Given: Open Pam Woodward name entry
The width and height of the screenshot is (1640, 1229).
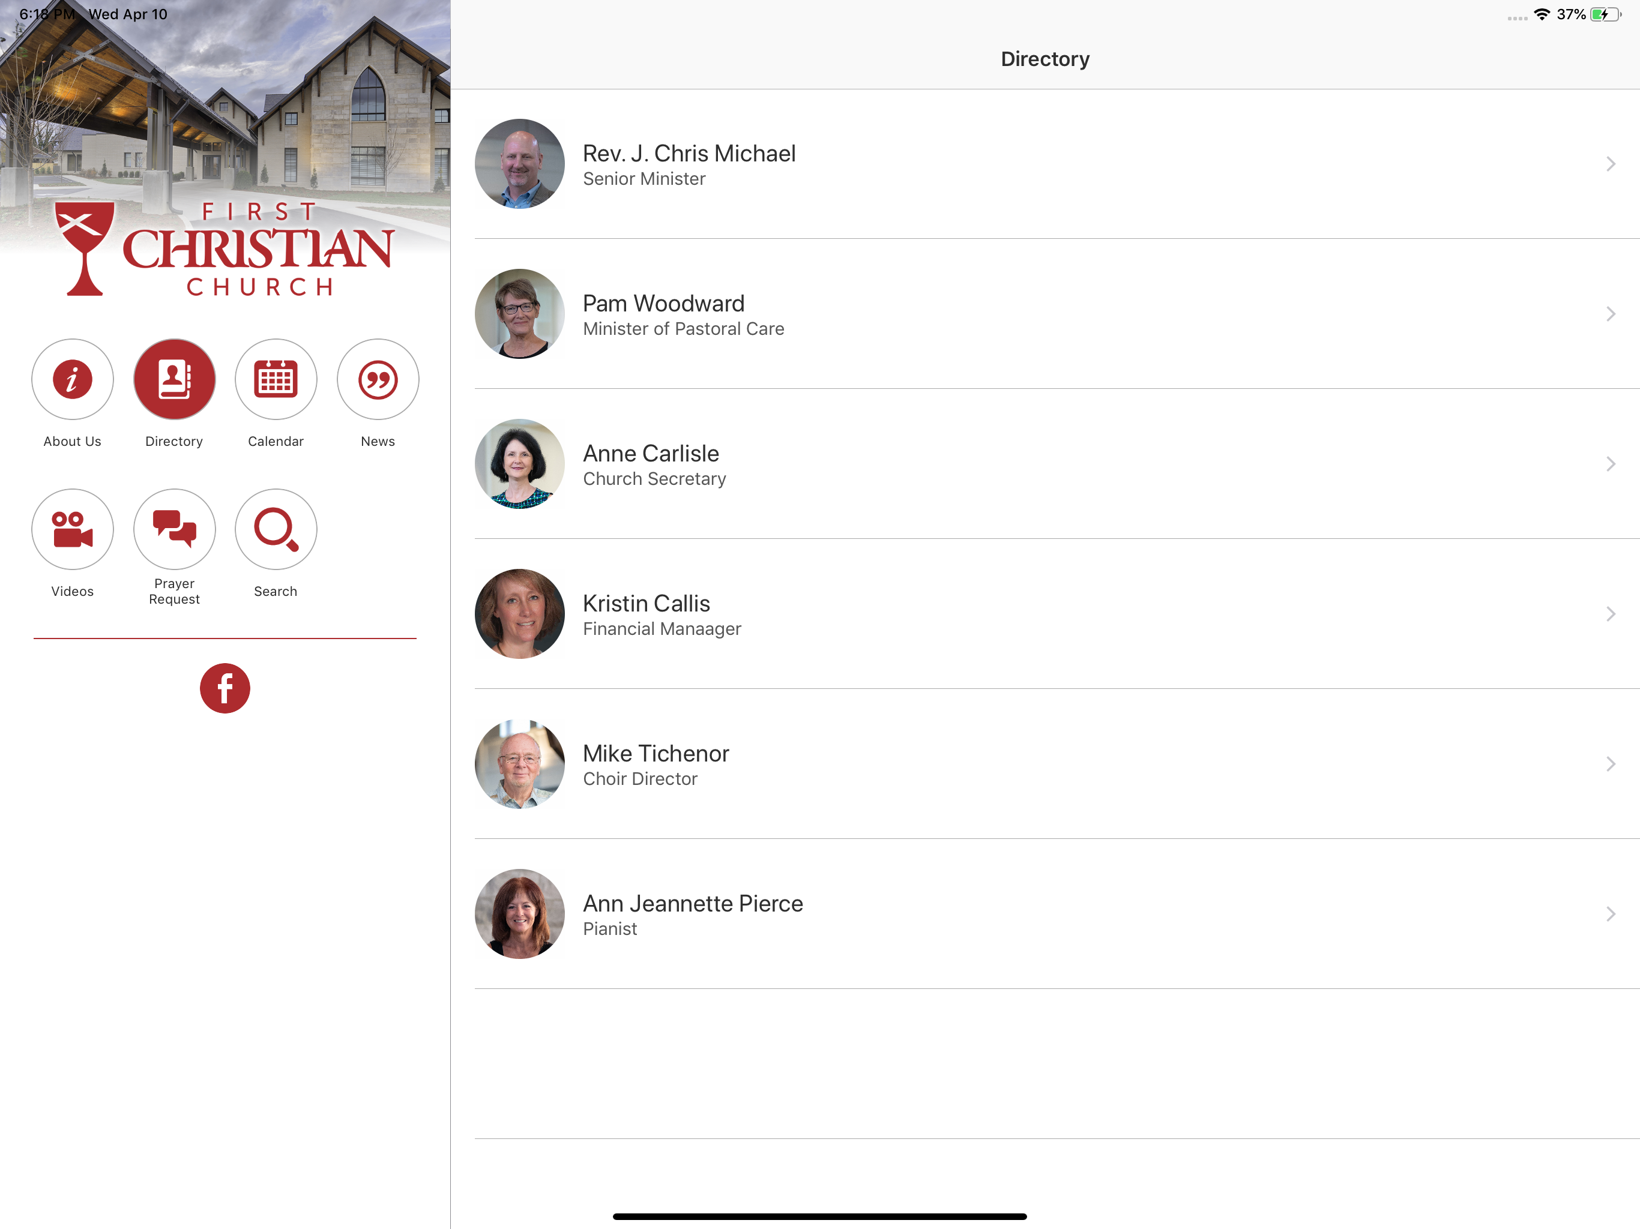Looking at the screenshot, I should coord(663,303).
